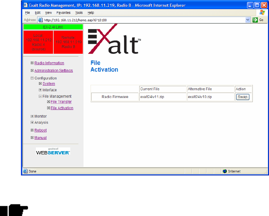This screenshot has height=216, width=269.
Task: Click the exalt24iv10.zip alternative file cell
Action: (x=211, y=97)
